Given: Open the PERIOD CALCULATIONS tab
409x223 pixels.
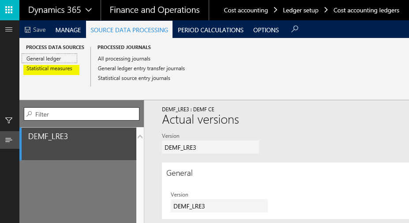Looking at the screenshot, I should (210, 30).
